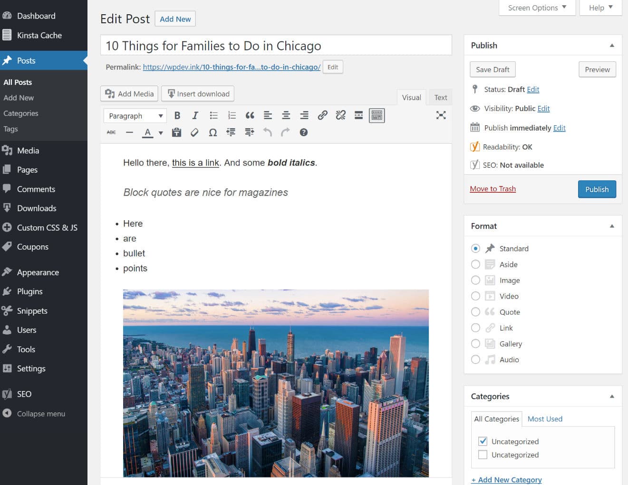
Task: Apply blockquote formatting
Action: click(250, 115)
